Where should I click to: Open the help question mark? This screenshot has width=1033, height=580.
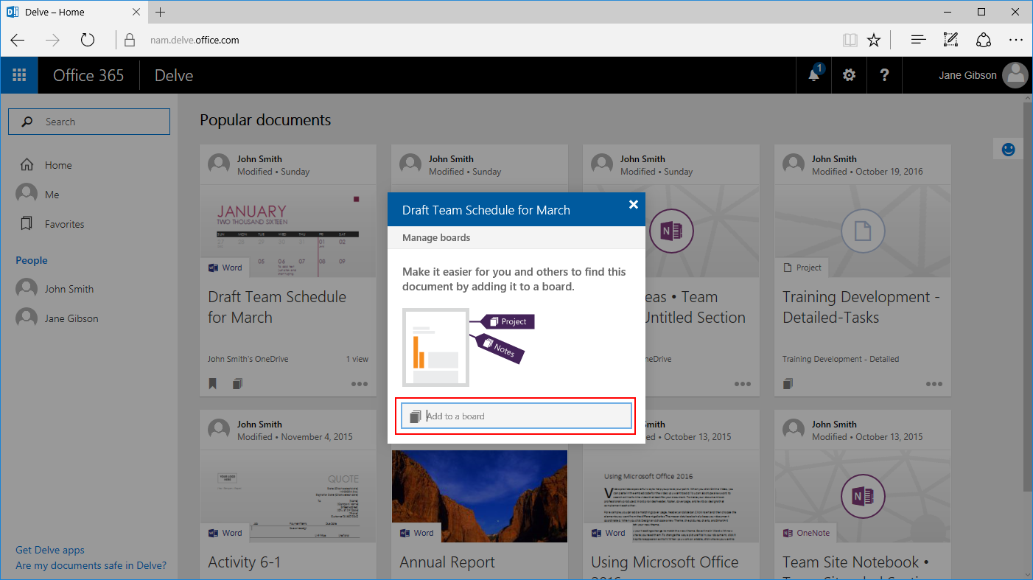coord(885,75)
